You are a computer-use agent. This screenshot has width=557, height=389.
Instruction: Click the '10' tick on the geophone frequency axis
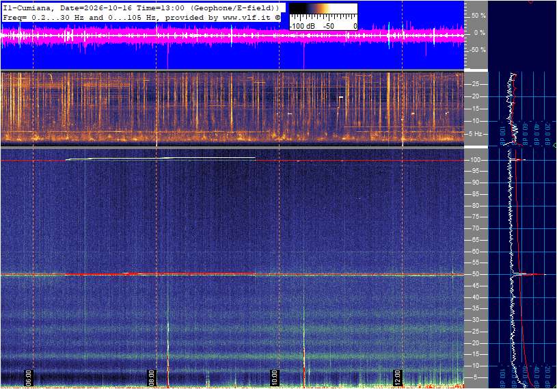click(475, 121)
